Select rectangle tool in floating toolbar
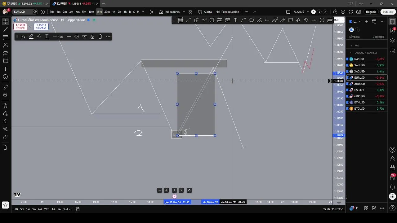Screen dimensions: 397x223 [x=212, y=20]
